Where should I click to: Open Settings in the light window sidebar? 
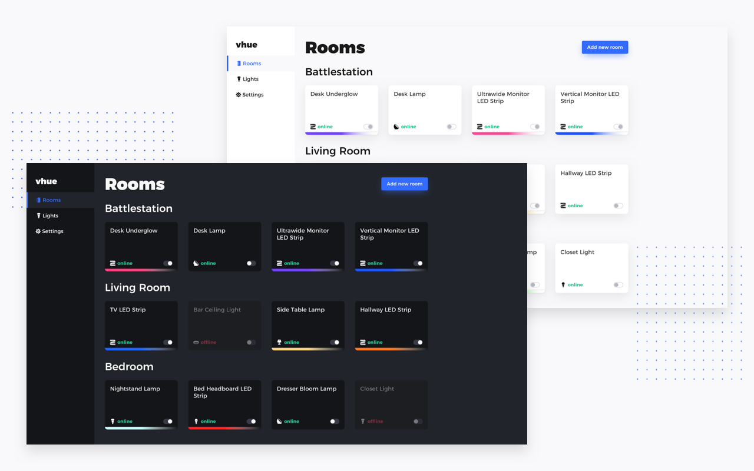point(261,95)
